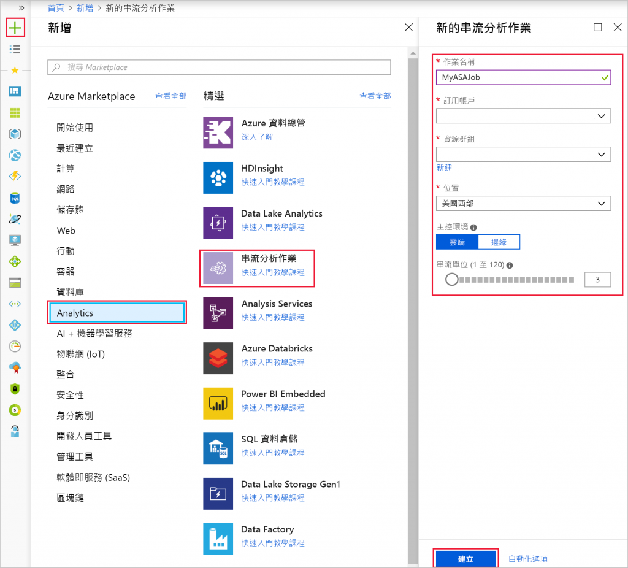Image resolution: width=628 pixels, height=568 pixels.
Task: Click the 搜尋 Marketplace search field
Action: 219,67
